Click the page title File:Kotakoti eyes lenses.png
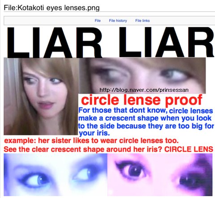Viewport: 215px width, 198px height. coord(52,8)
